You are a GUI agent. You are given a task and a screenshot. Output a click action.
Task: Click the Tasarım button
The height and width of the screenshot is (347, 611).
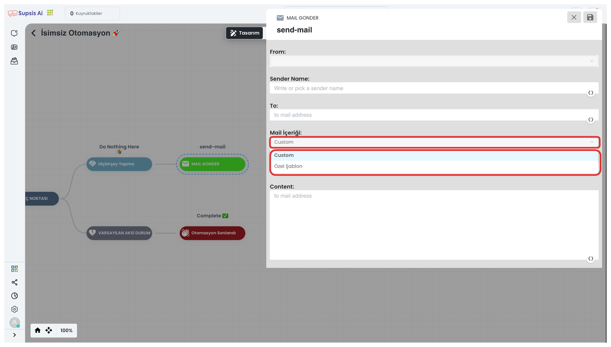(x=244, y=33)
